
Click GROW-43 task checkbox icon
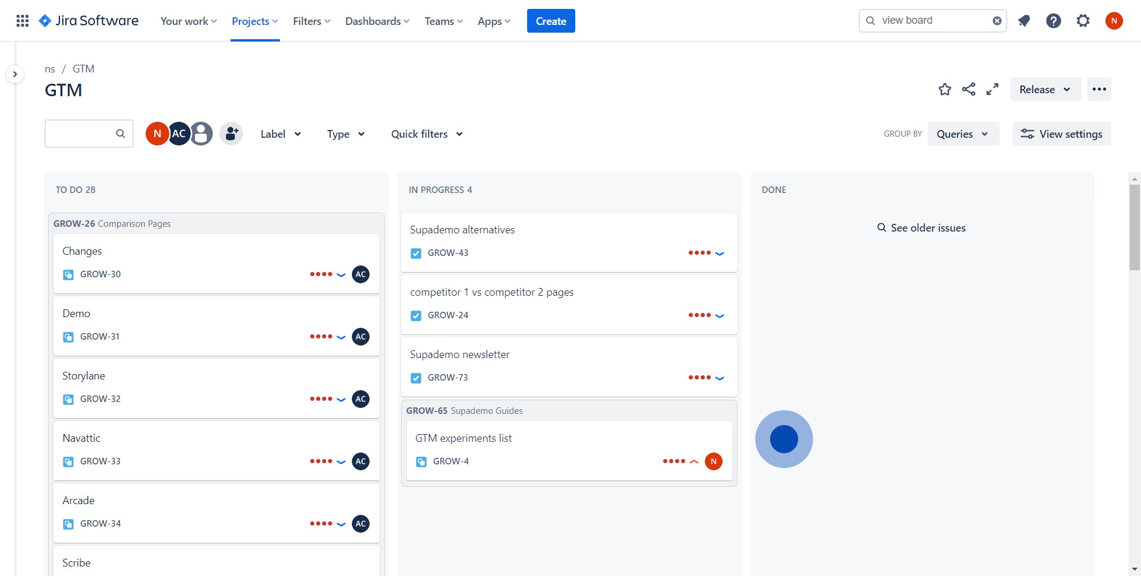coord(416,253)
